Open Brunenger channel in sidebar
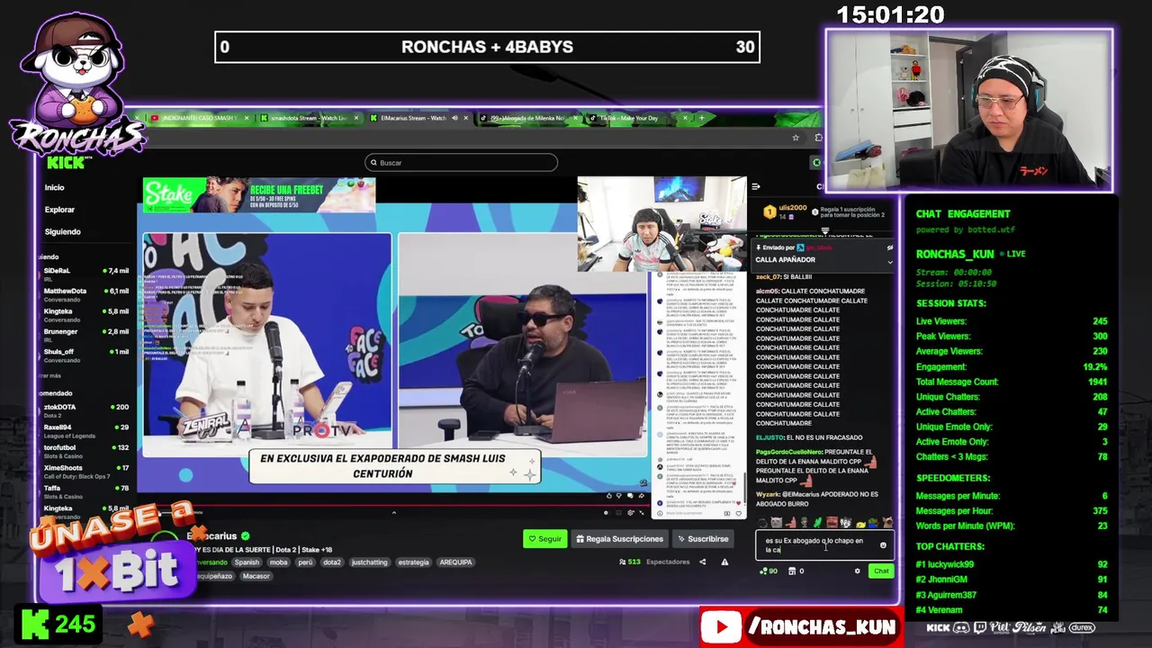This screenshot has height=648, width=1152. click(x=86, y=335)
